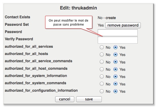
Task: Turn authorized_for_system_commands to No
Action: click(x=101, y=84)
